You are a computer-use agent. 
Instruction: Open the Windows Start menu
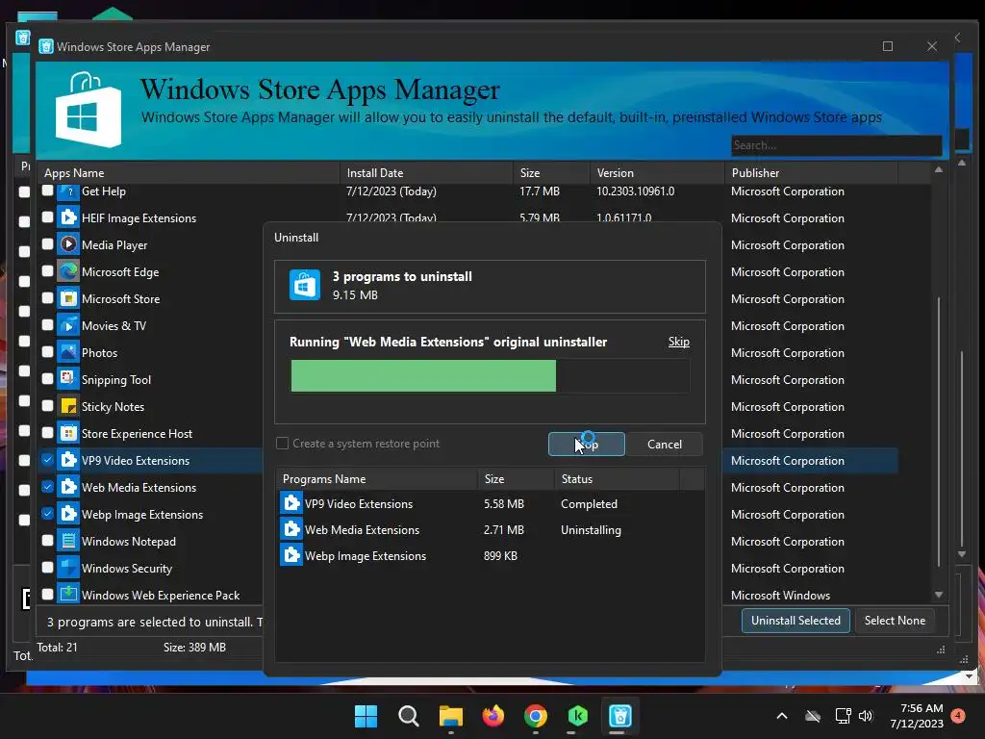click(x=366, y=716)
